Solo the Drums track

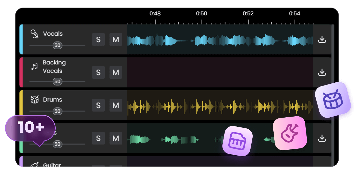98,105
